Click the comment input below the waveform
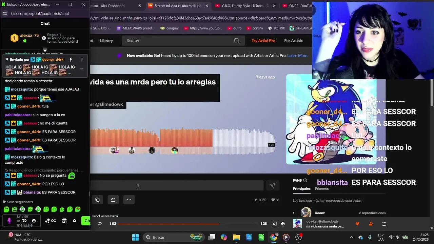 (177, 185)
